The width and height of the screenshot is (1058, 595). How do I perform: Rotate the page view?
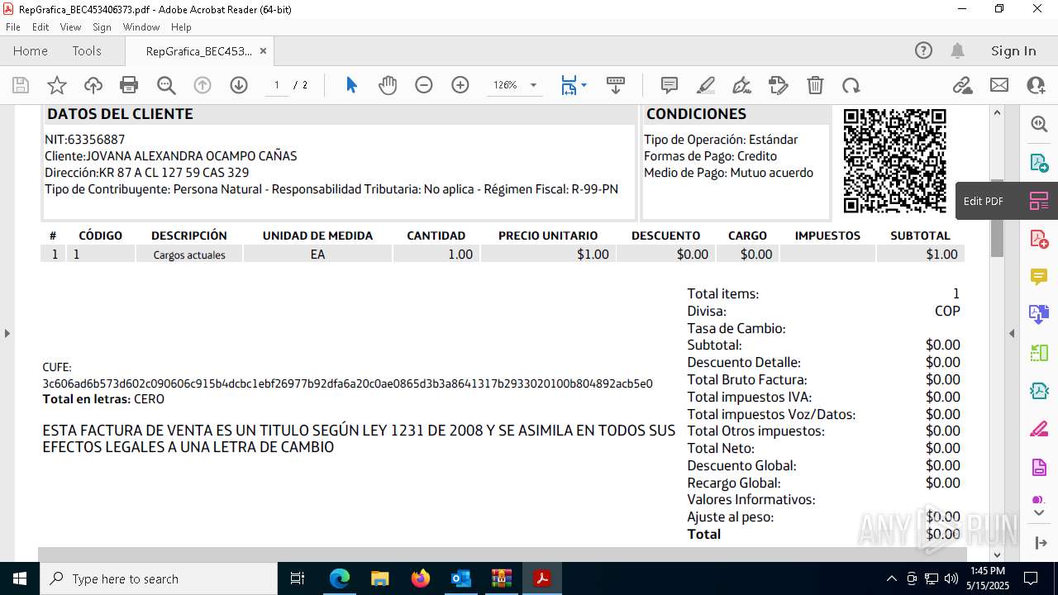[x=851, y=85]
